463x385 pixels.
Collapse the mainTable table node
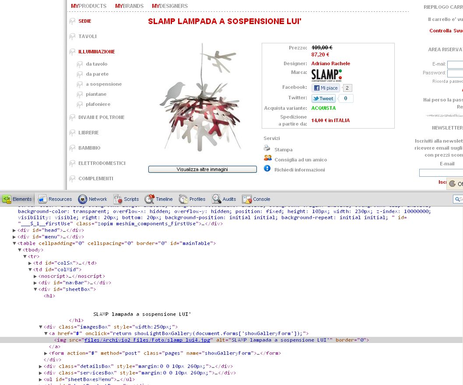14,243
